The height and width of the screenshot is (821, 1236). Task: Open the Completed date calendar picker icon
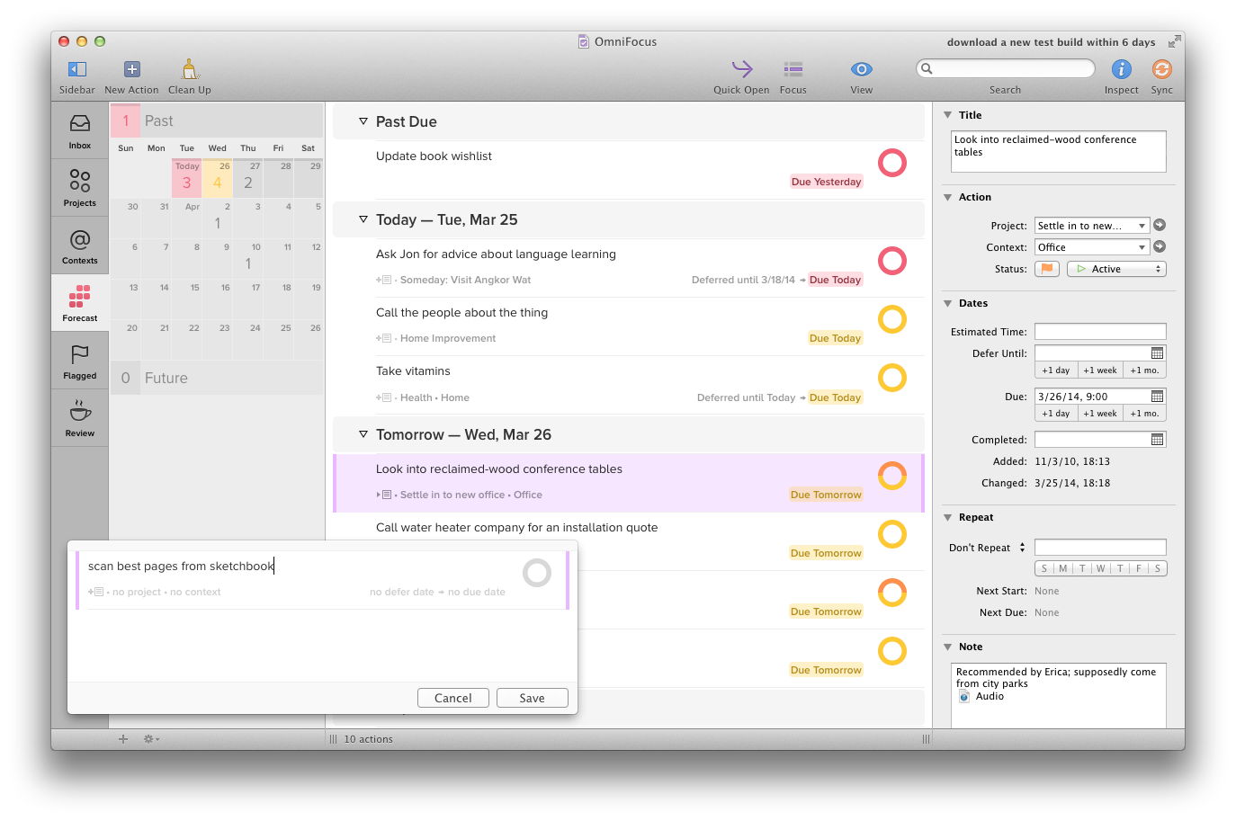click(x=1158, y=440)
